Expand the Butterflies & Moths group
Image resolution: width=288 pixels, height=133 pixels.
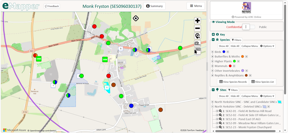[x=213, y=56]
